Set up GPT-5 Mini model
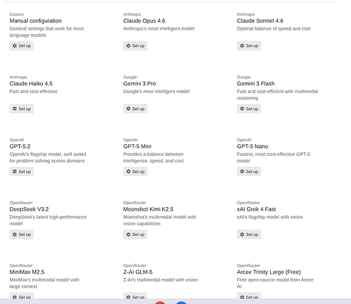351x304 pixels. pos(135,171)
